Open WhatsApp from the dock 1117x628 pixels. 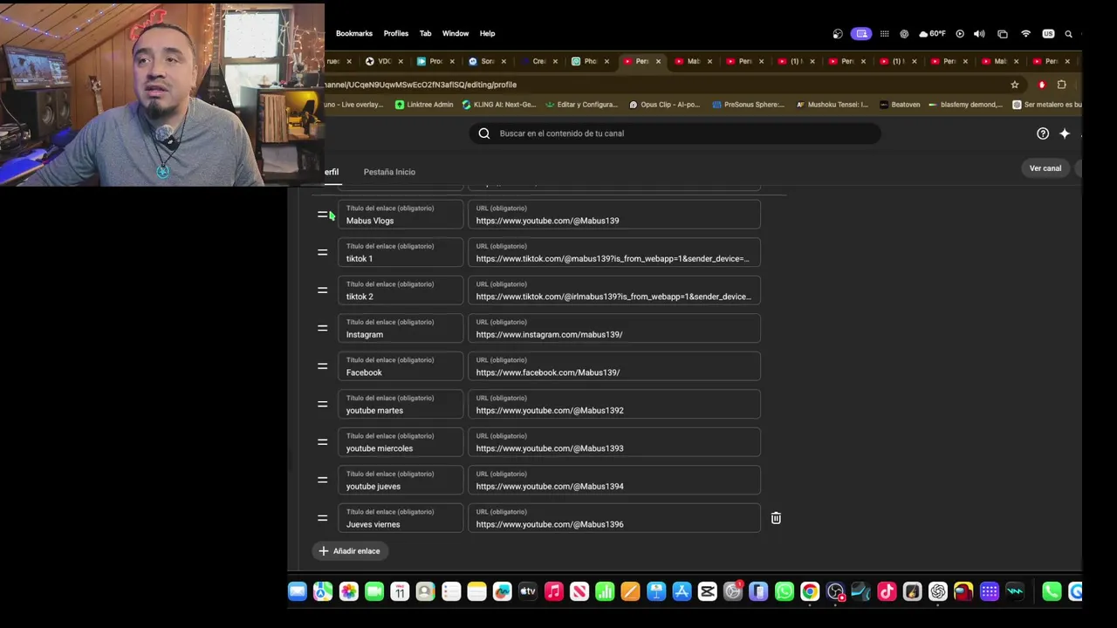(785, 592)
